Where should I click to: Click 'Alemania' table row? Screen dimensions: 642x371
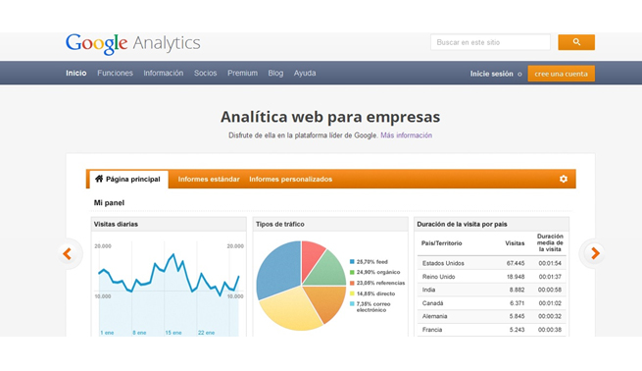pyautogui.click(x=491, y=316)
